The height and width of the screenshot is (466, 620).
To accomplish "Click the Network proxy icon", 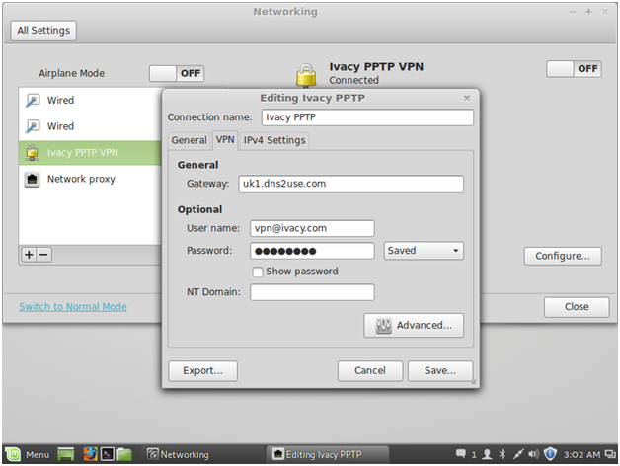I will [32, 180].
